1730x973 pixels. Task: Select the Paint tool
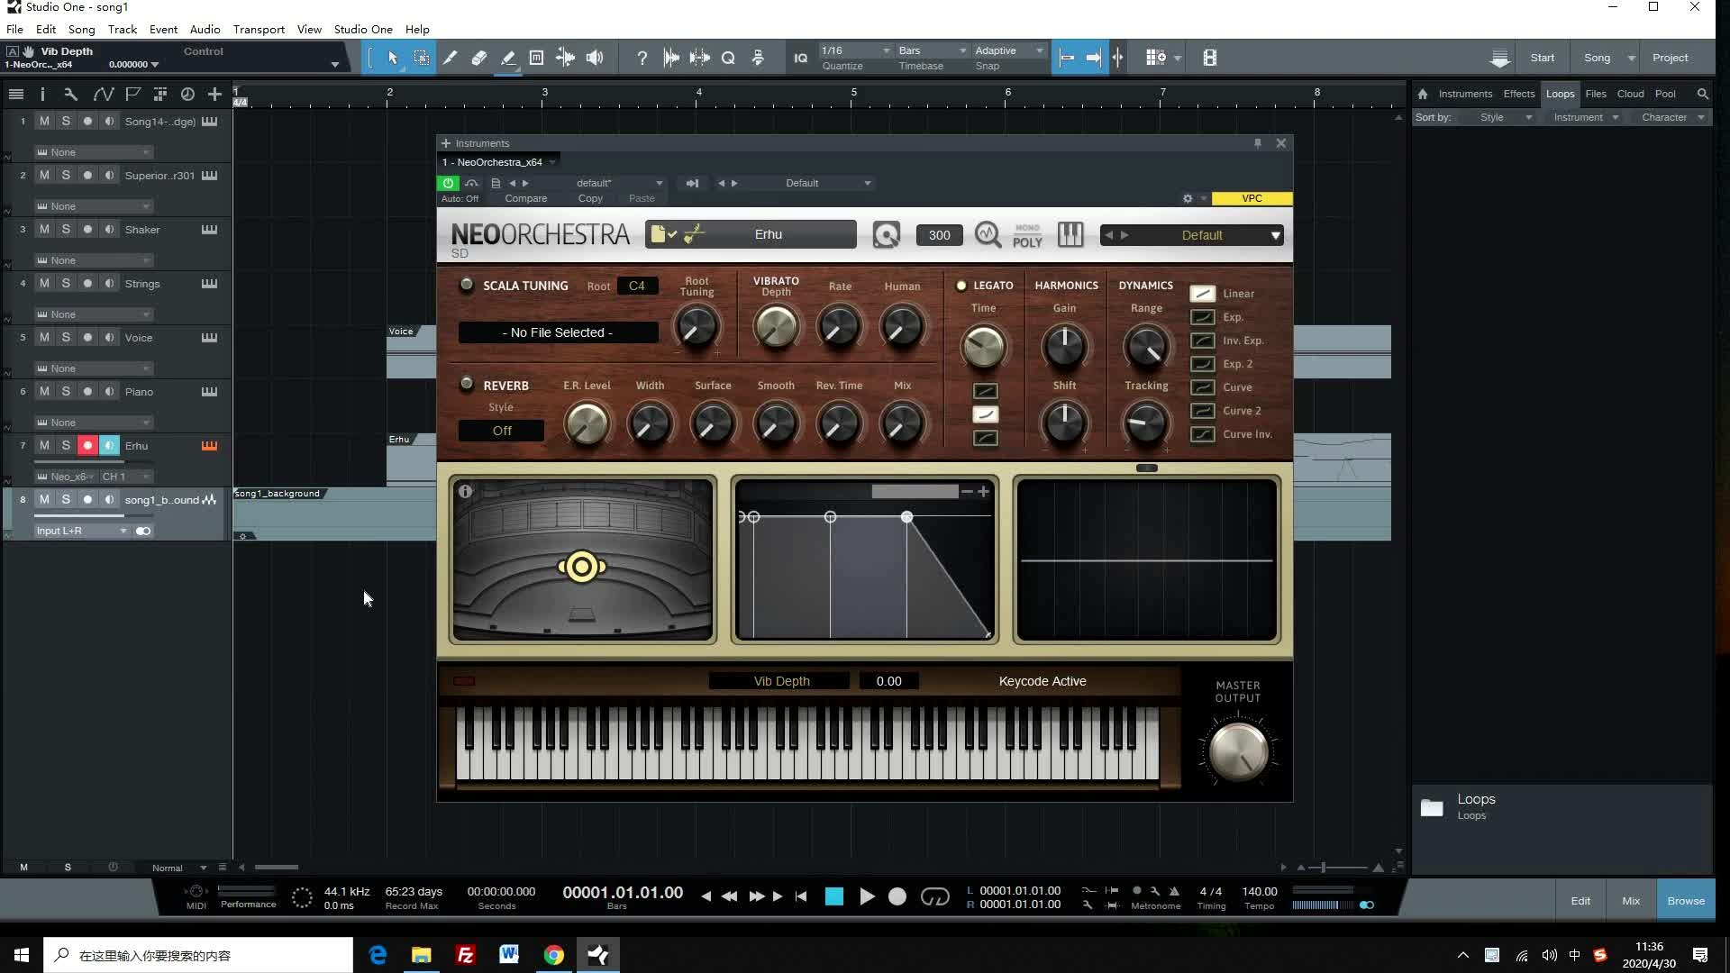[x=507, y=58]
